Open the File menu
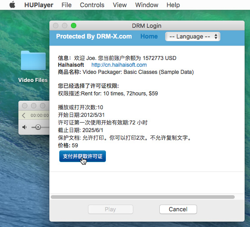The image size is (250, 227). pyautogui.click(x=66, y=5)
